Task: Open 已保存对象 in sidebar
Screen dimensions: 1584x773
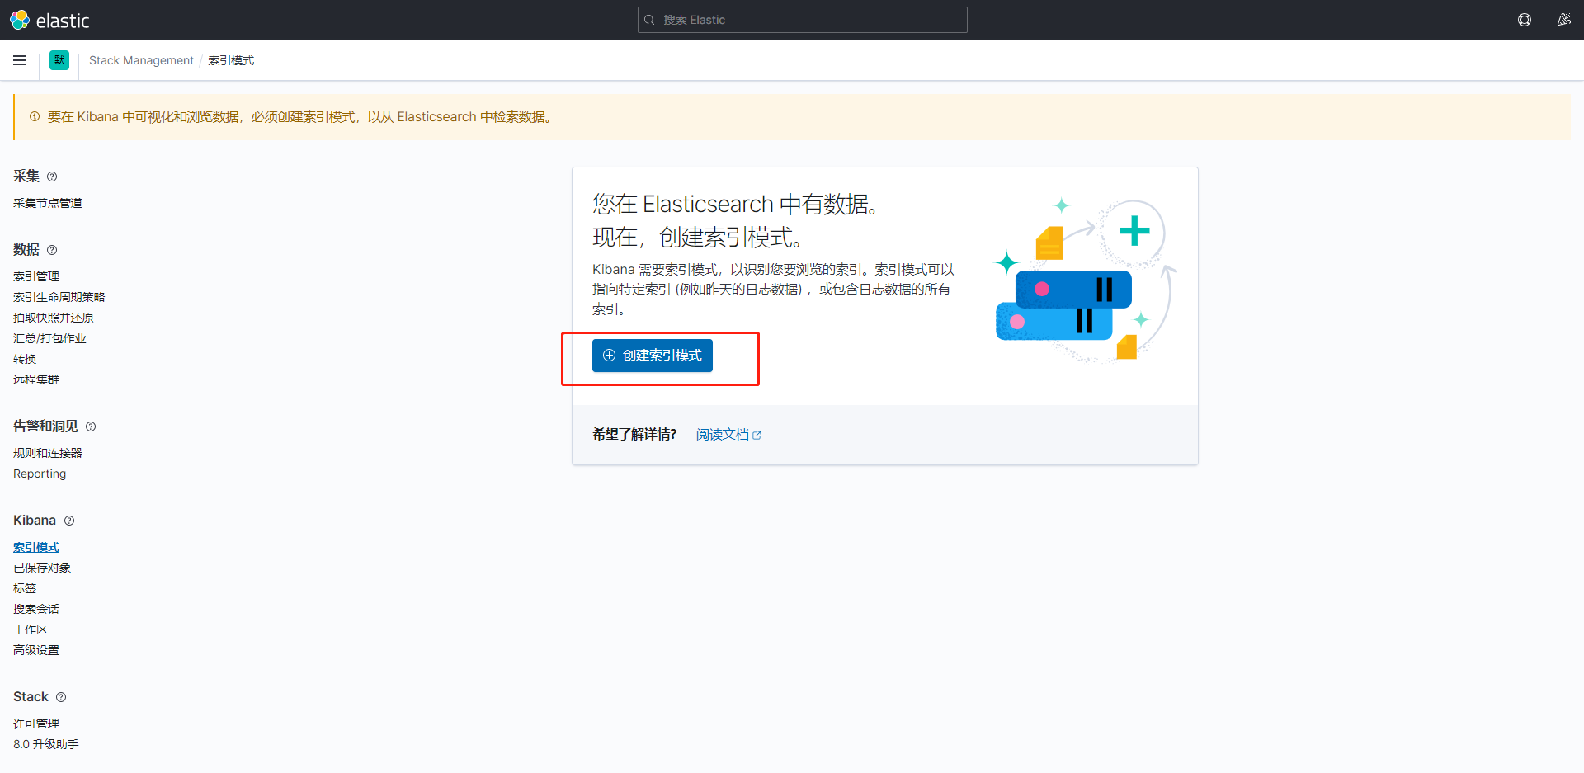Action: [42, 568]
